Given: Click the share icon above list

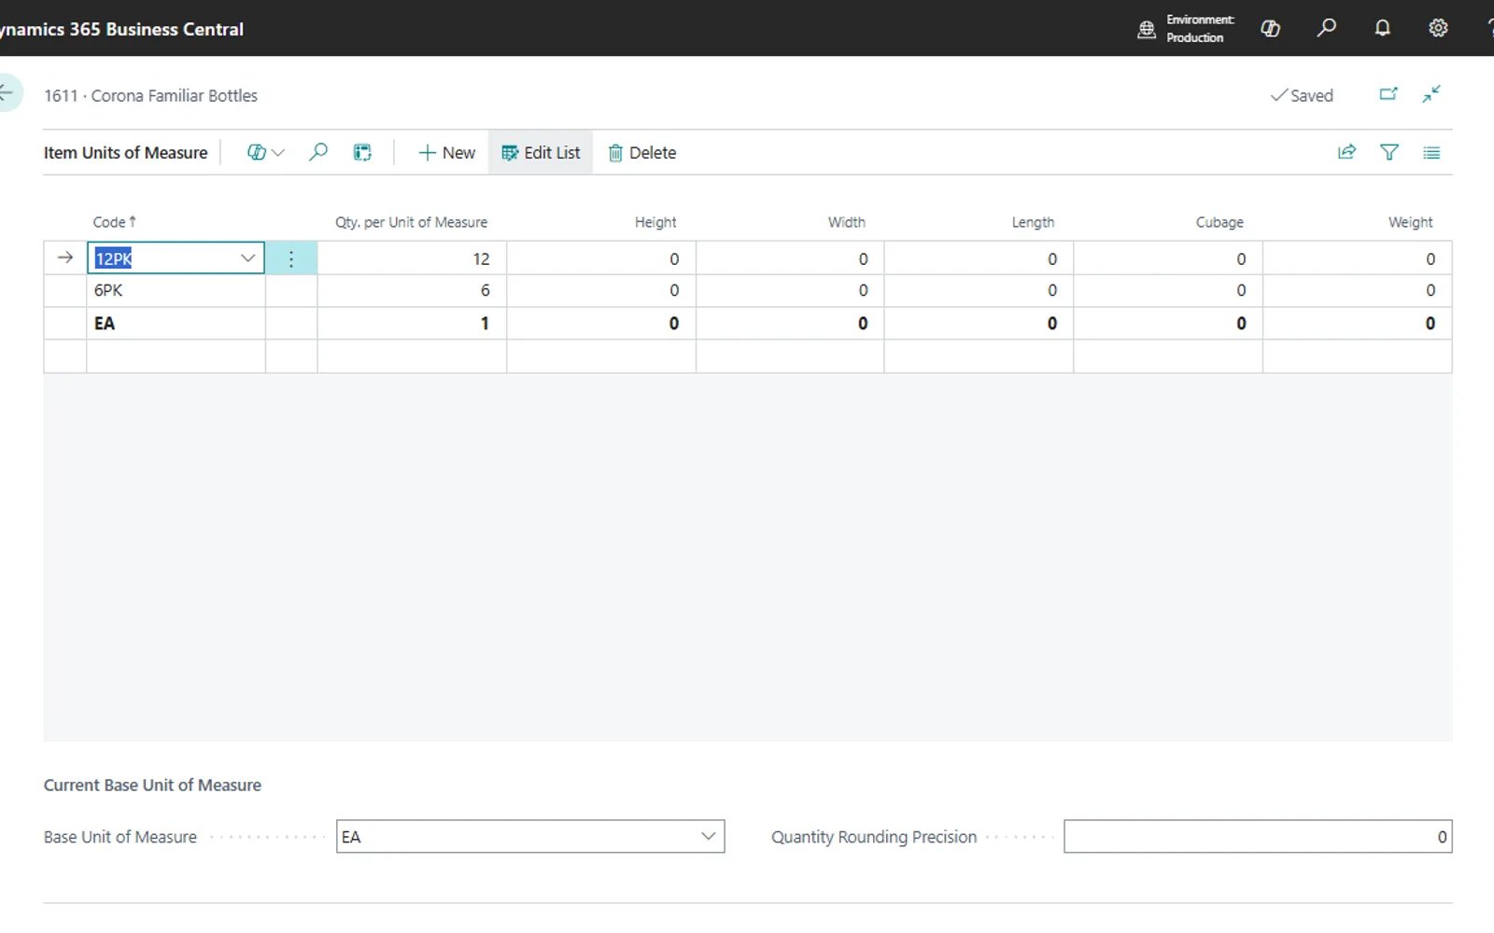Looking at the screenshot, I should tap(1346, 152).
